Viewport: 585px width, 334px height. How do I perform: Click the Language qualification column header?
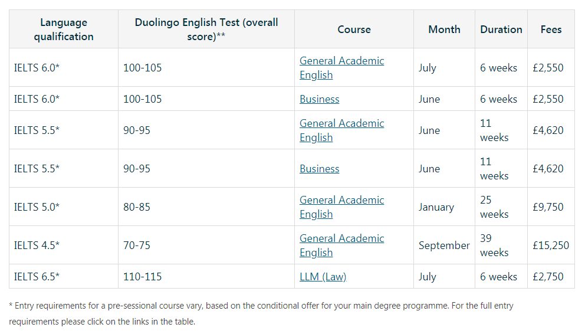64,30
